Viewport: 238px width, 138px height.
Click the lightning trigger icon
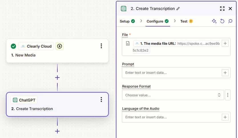click(x=59, y=46)
